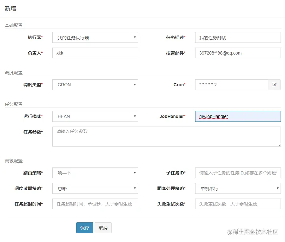Click the 运行模式 field label

(33, 116)
